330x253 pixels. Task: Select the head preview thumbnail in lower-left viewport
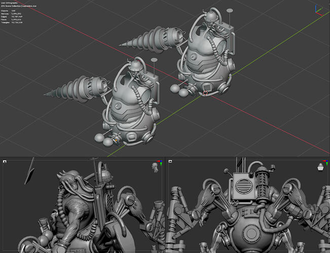tap(155, 167)
